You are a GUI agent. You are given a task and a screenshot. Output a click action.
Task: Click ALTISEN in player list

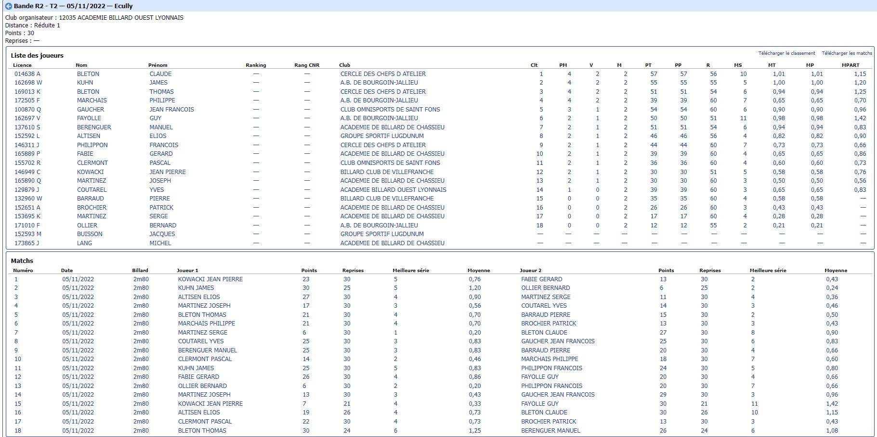click(89, 136)
